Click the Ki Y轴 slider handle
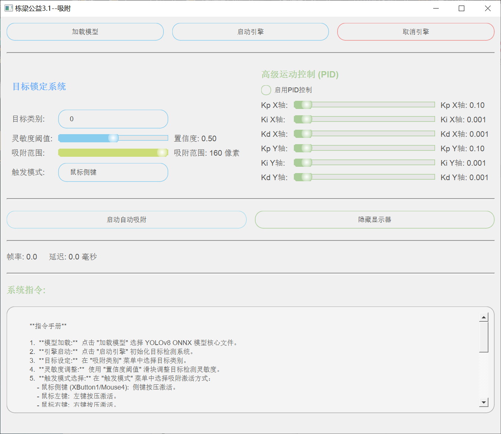The width and height of the screenshot is (501, 434). pos(306,163)
